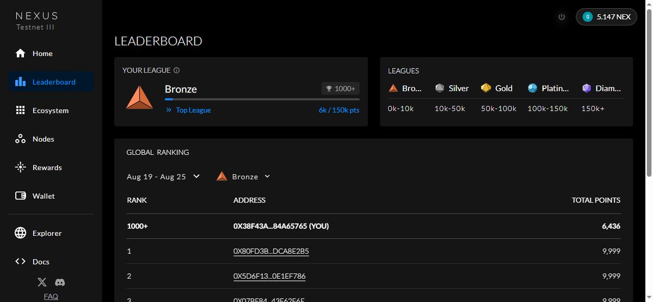Click the 10k-50k Silver range
This screenshot has height=302, width=653.
449,109
